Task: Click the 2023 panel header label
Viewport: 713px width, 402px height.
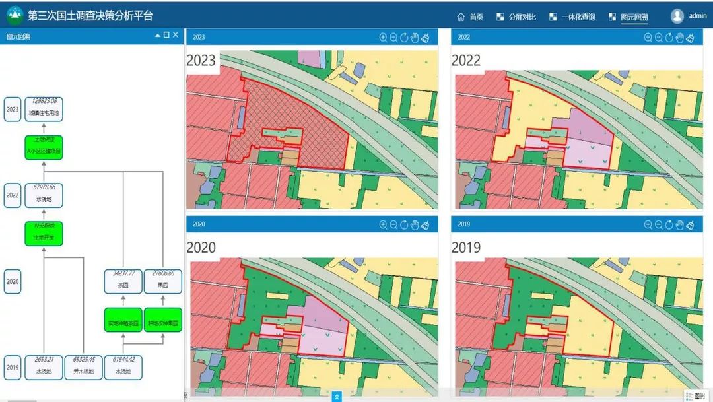Action: (199, 37)
